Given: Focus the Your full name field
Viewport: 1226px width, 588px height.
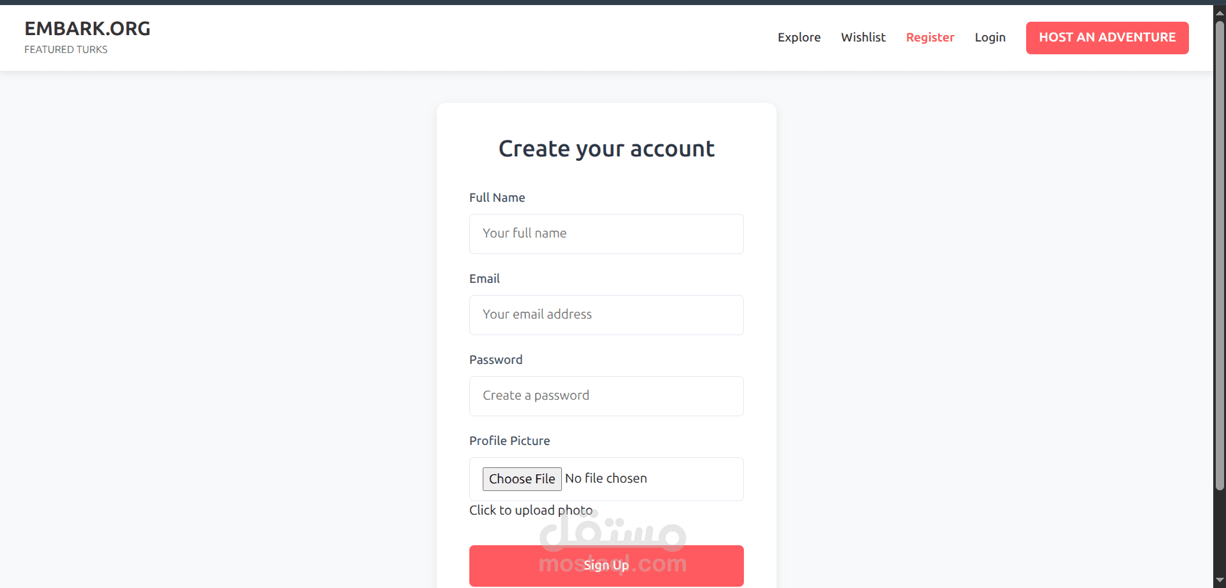Looking at the screenshot, I should tap(607, 234).
